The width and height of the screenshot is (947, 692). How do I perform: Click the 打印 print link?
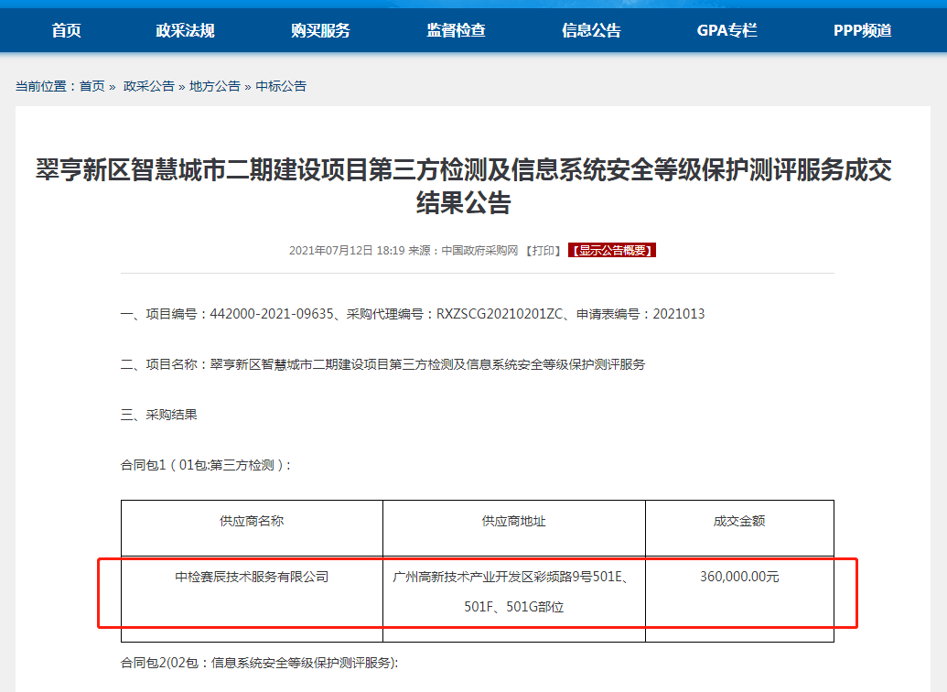[x=543, y=250]
